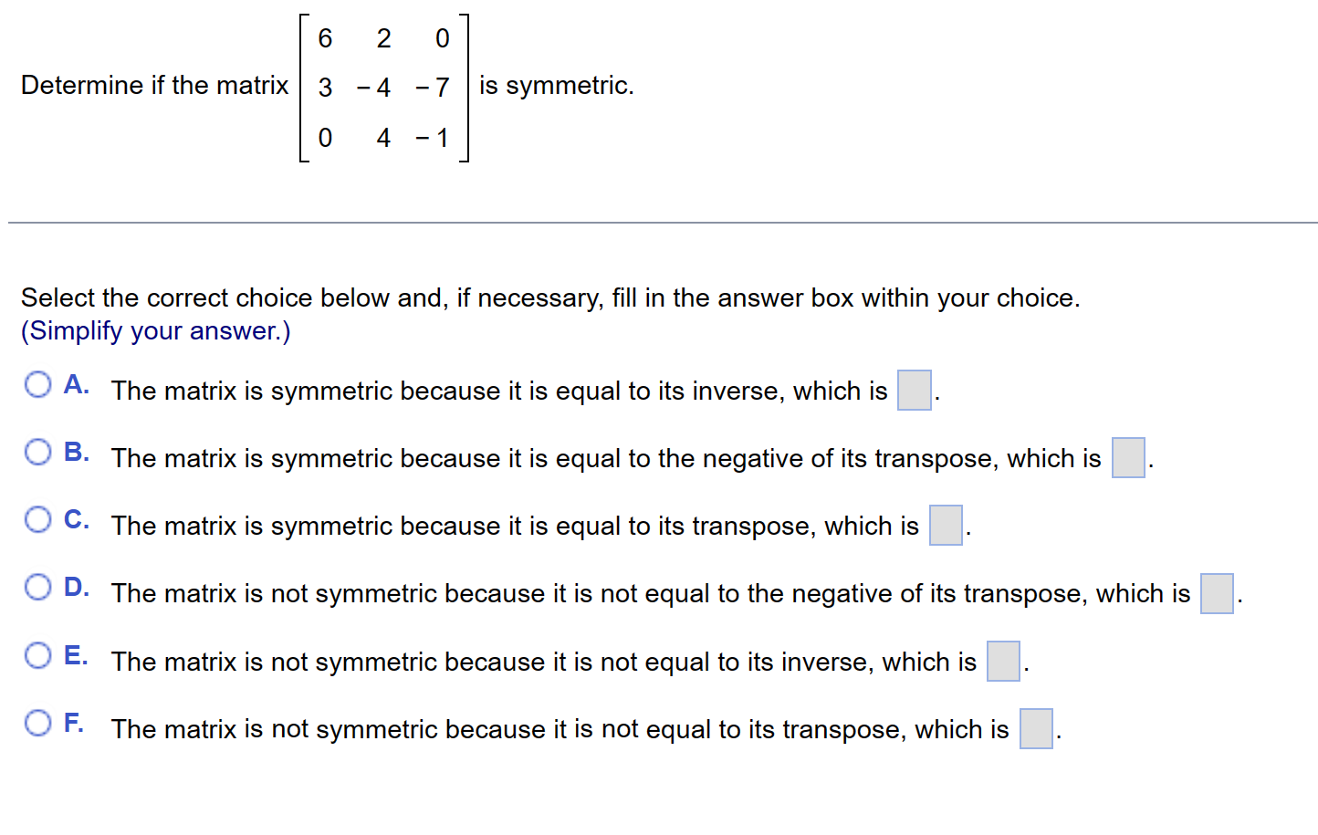Select radio button for choice B
The width and height of the screenshot is (1318, 835).
tap(37, 452)
